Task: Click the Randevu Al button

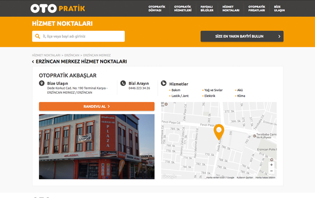Action: pyautogui.click(x=97, y=106)
